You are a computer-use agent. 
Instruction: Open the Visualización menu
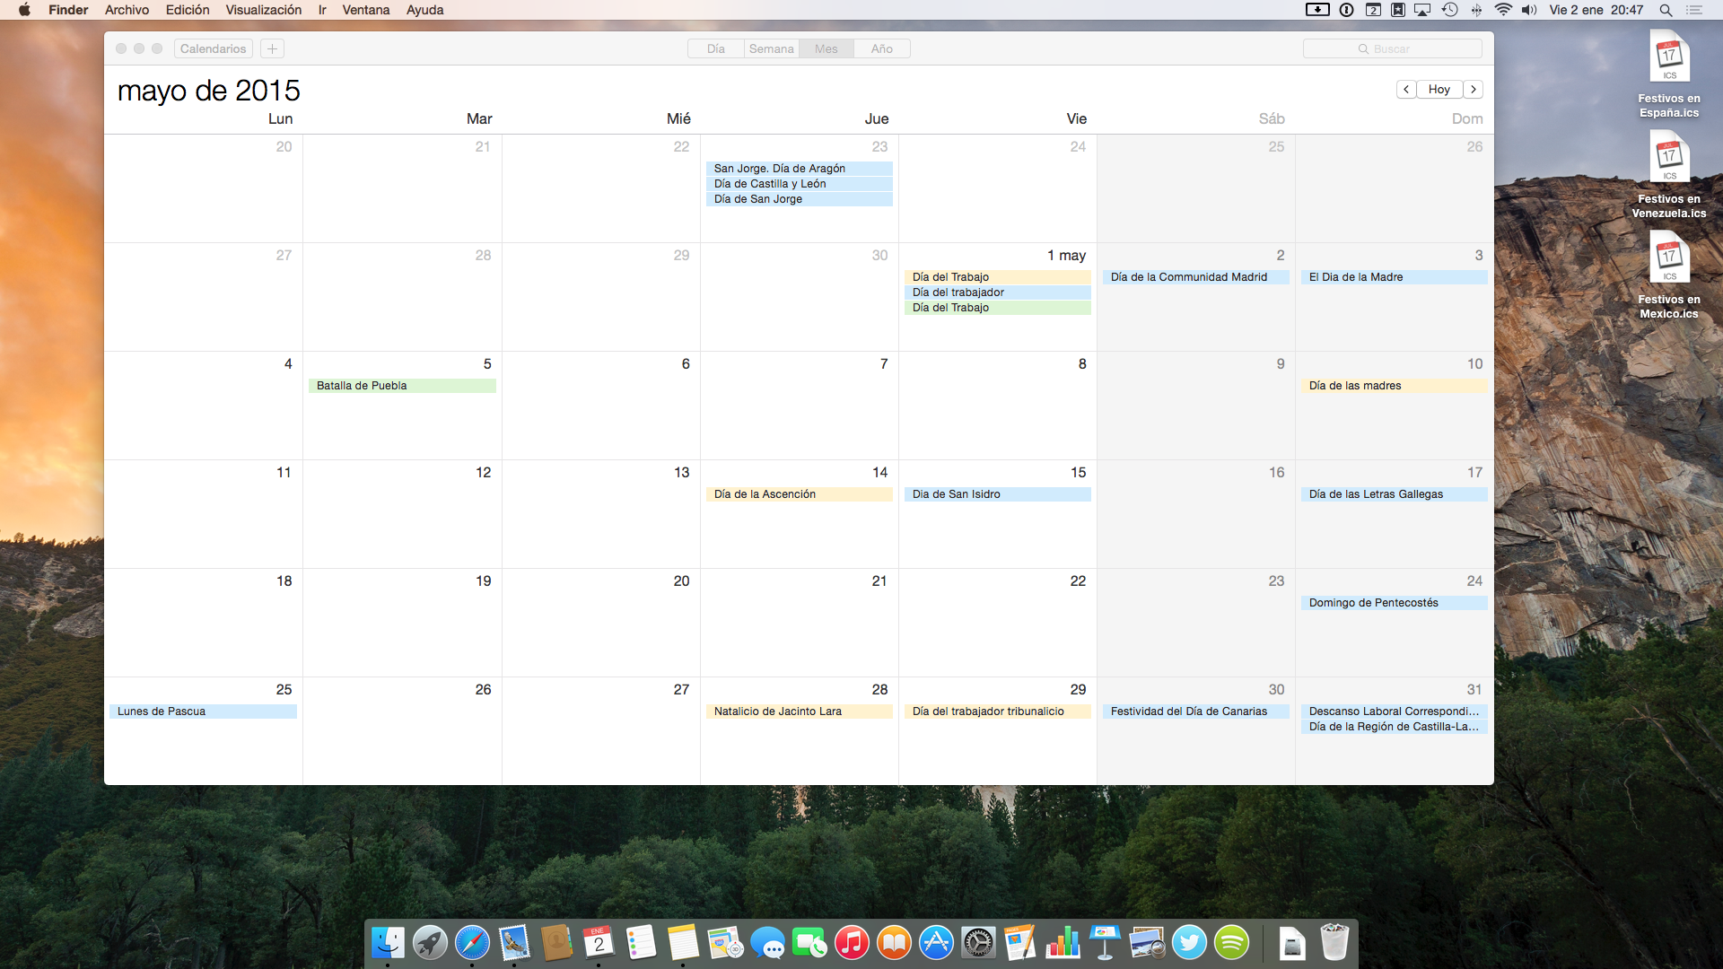pyautogui.click(x=263, y=10)
